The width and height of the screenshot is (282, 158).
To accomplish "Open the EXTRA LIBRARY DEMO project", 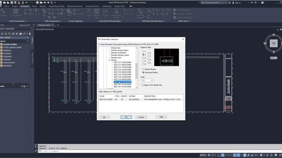I will [x=11, y=47].
